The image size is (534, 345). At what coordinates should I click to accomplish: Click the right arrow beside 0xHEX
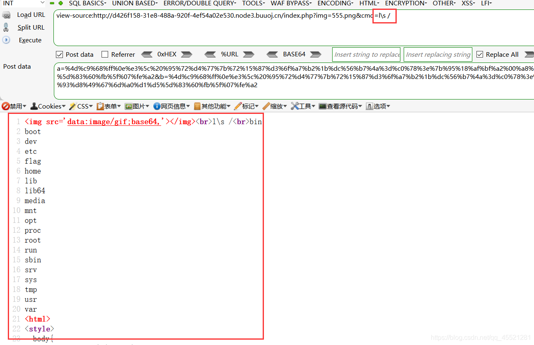[x=186, y=54]
